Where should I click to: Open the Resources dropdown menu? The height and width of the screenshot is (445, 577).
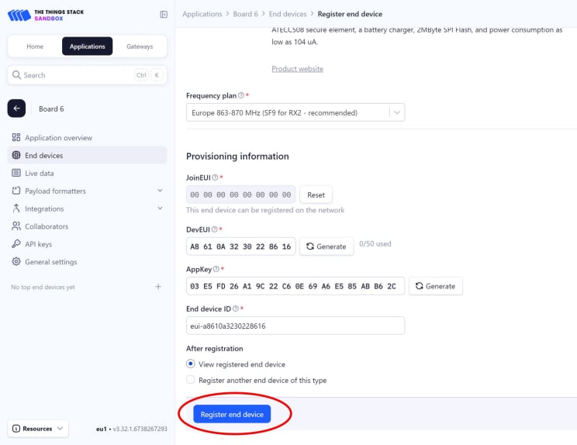[38, 429]
